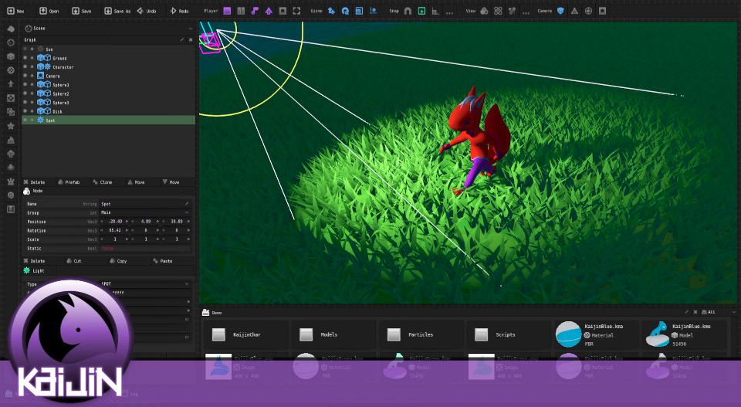Screen dimensions: 741x407
Task: Click Redo in the top toolbar
Action: pos(179,10)
